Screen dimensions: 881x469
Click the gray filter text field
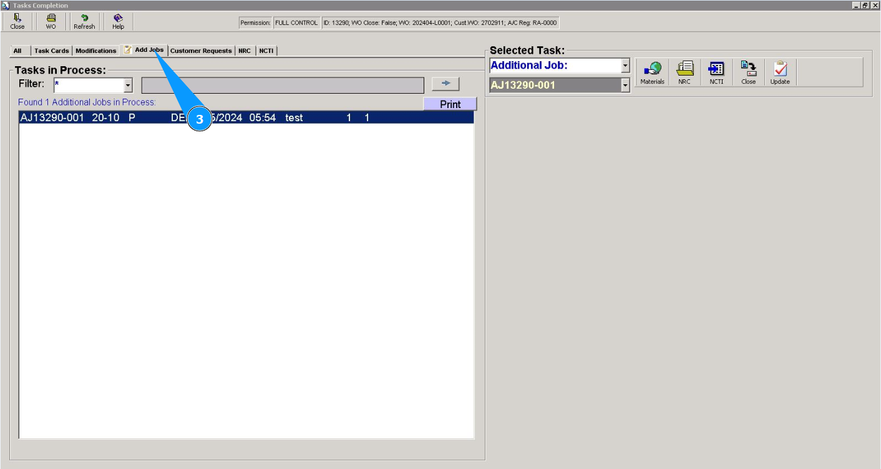(283, 85)
